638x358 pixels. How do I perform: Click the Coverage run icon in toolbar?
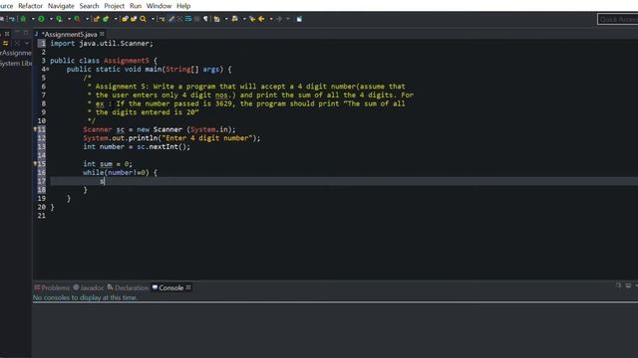(59, 19)
